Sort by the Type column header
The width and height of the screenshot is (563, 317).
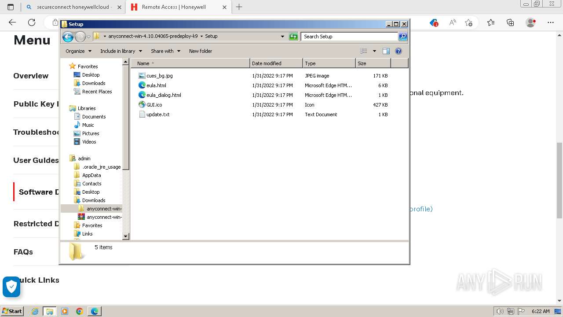point(329,63)
